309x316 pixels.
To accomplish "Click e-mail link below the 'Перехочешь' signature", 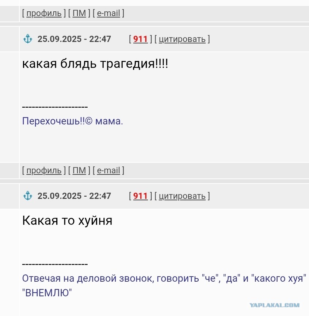I will [108, 170].
